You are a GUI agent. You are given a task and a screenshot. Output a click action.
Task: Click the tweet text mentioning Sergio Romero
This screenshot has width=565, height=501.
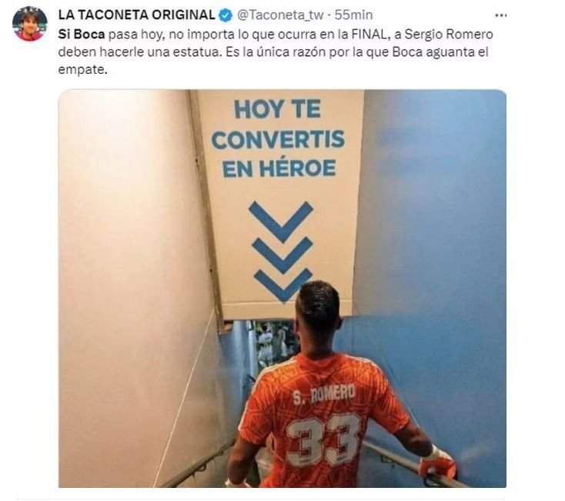[x=276, y=52]
